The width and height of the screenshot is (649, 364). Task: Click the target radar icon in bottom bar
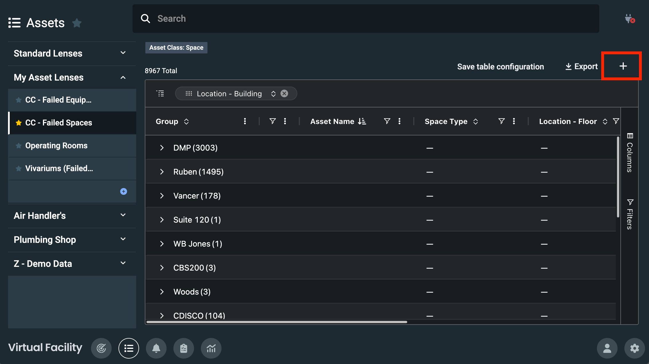coord(101,348)
